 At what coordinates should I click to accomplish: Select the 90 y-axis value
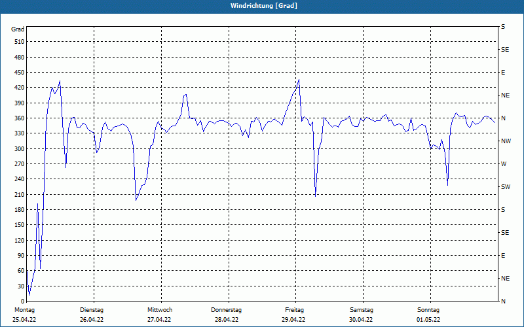[21, 256]
